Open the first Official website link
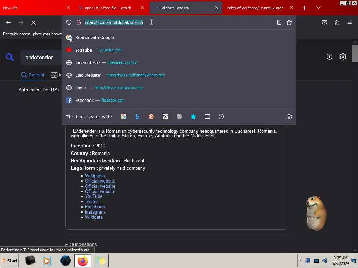This screenshot has height=268, width=358. (100, 181)
